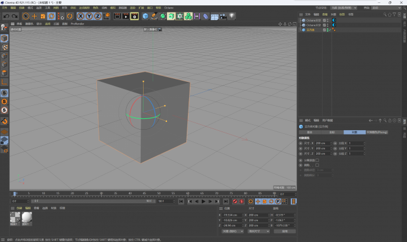Select the Move tool cross icon
The height and width of the screenshot is (242, 407).
point(34,16)
